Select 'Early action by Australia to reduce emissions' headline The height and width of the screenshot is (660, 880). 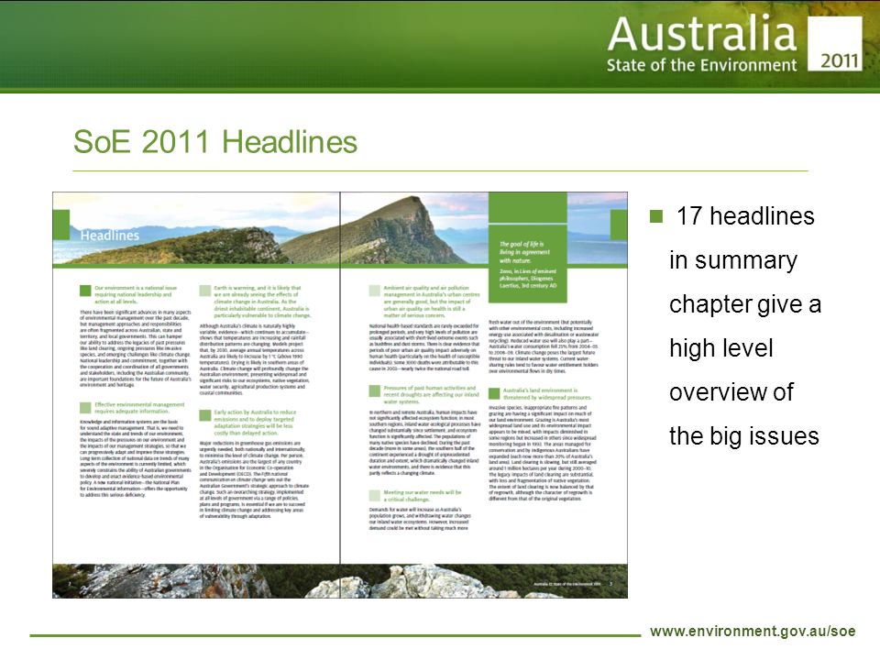[256, 422]
